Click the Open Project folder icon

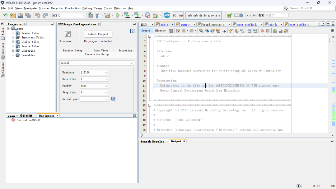click(x=20, y=16)
